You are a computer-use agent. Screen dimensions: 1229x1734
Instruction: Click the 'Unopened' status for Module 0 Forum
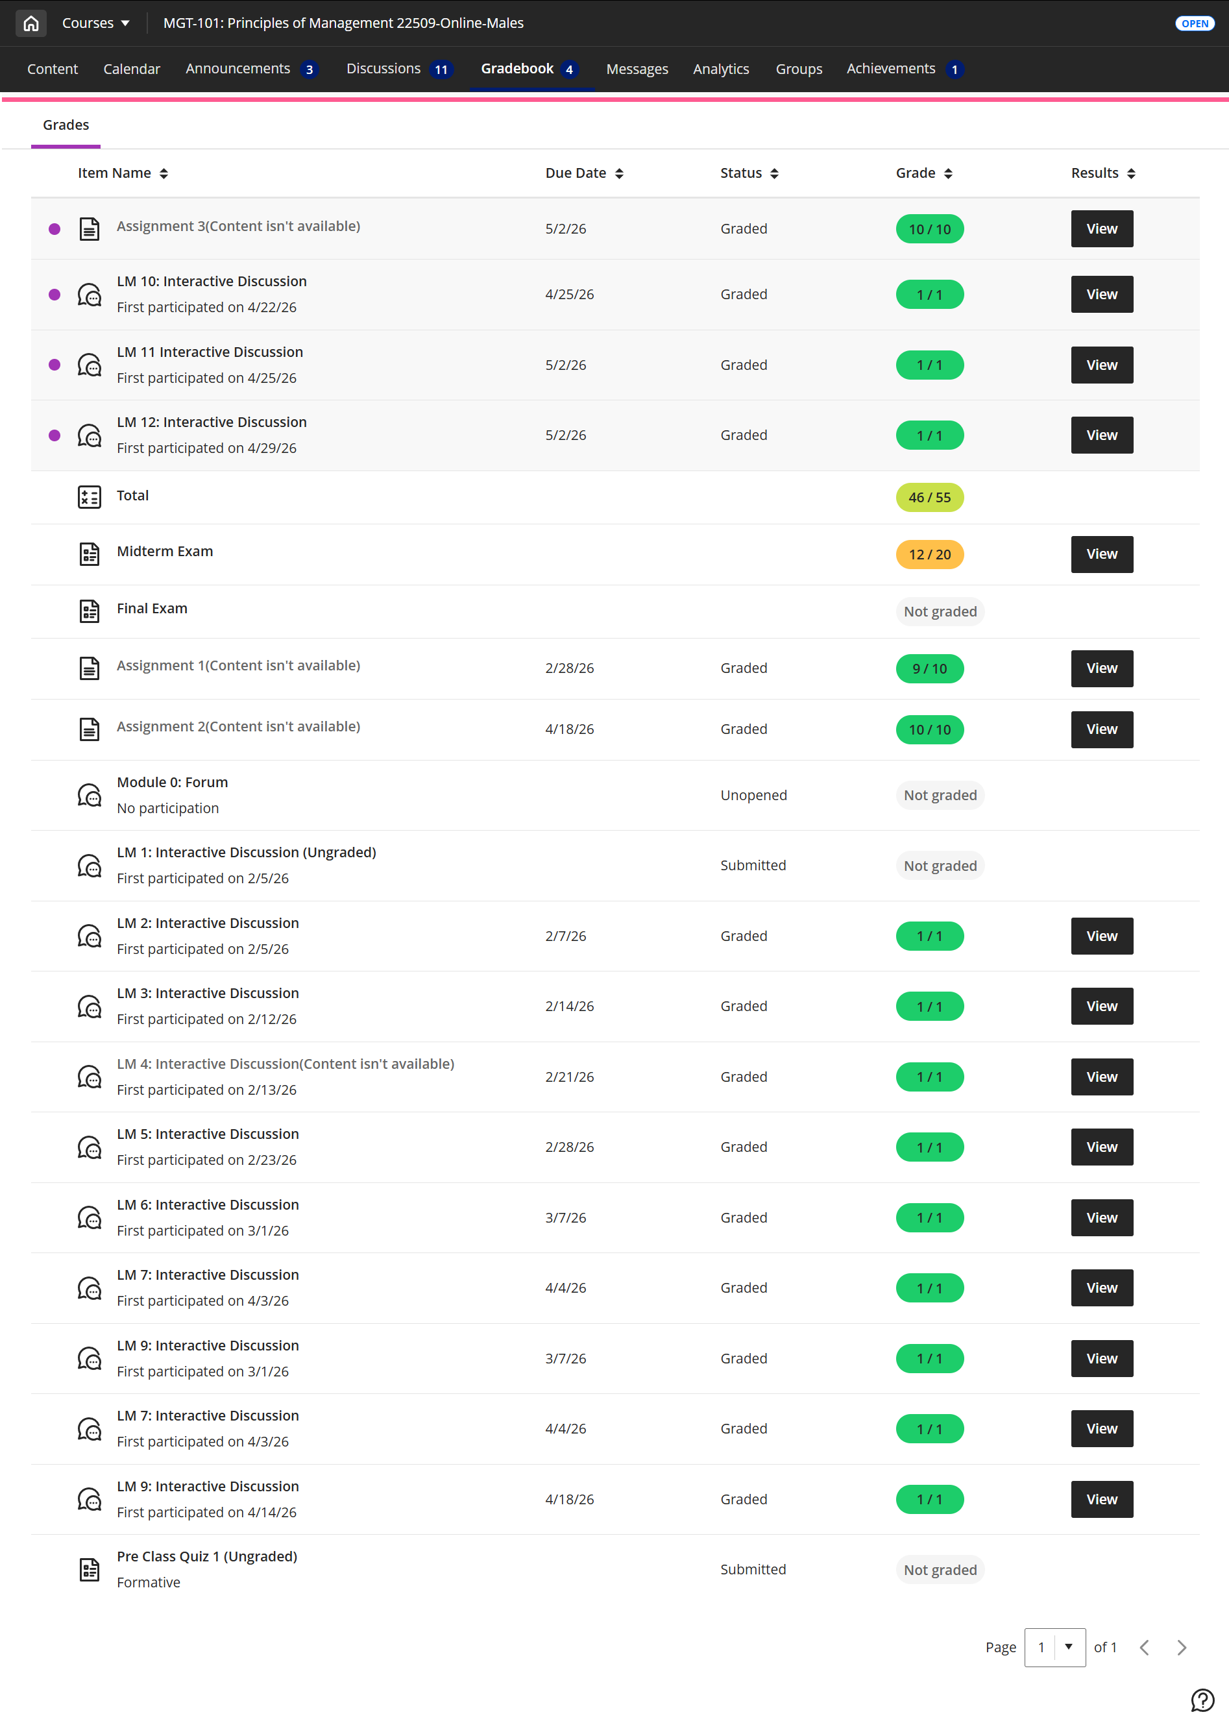[754, 795]
